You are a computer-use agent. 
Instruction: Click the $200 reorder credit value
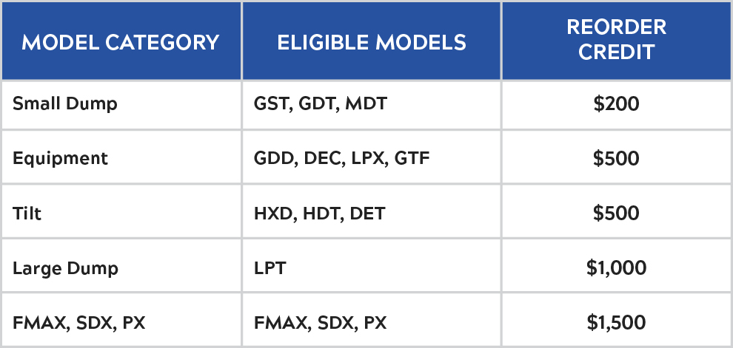[x=616, y=103]
